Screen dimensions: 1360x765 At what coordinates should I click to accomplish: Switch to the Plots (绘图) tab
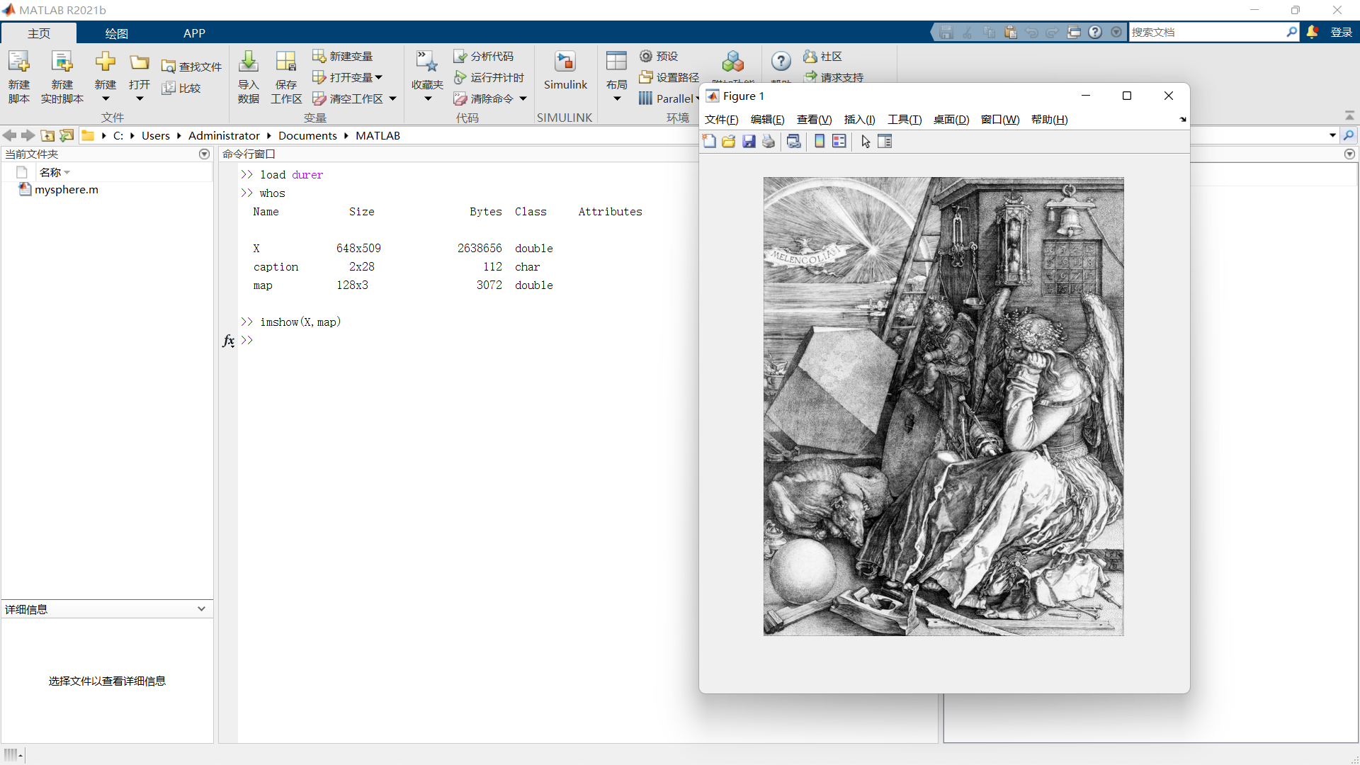click(116, 33)
